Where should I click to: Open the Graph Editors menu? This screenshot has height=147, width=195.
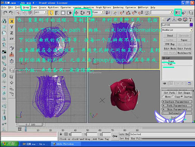(103, 7)
